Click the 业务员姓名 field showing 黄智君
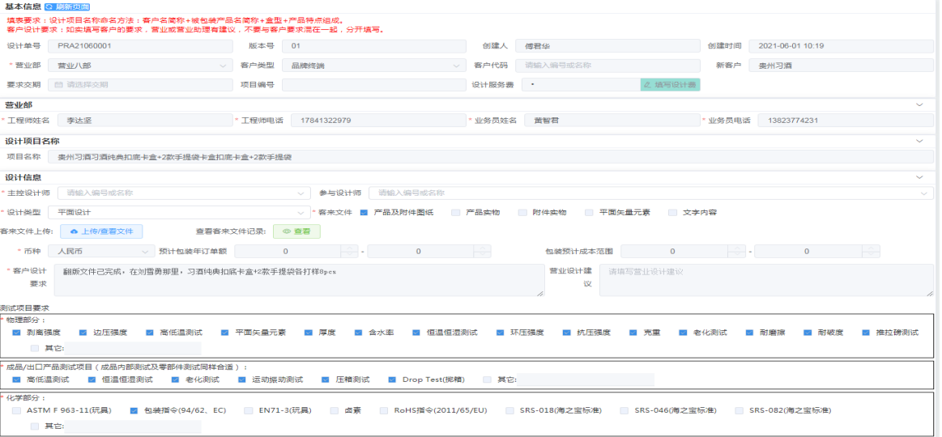942x437 pixels. (x=612, y=120)
